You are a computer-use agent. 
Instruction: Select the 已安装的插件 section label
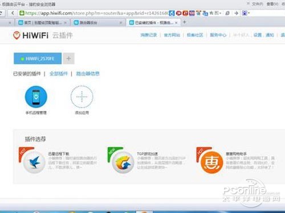[27, 73]
